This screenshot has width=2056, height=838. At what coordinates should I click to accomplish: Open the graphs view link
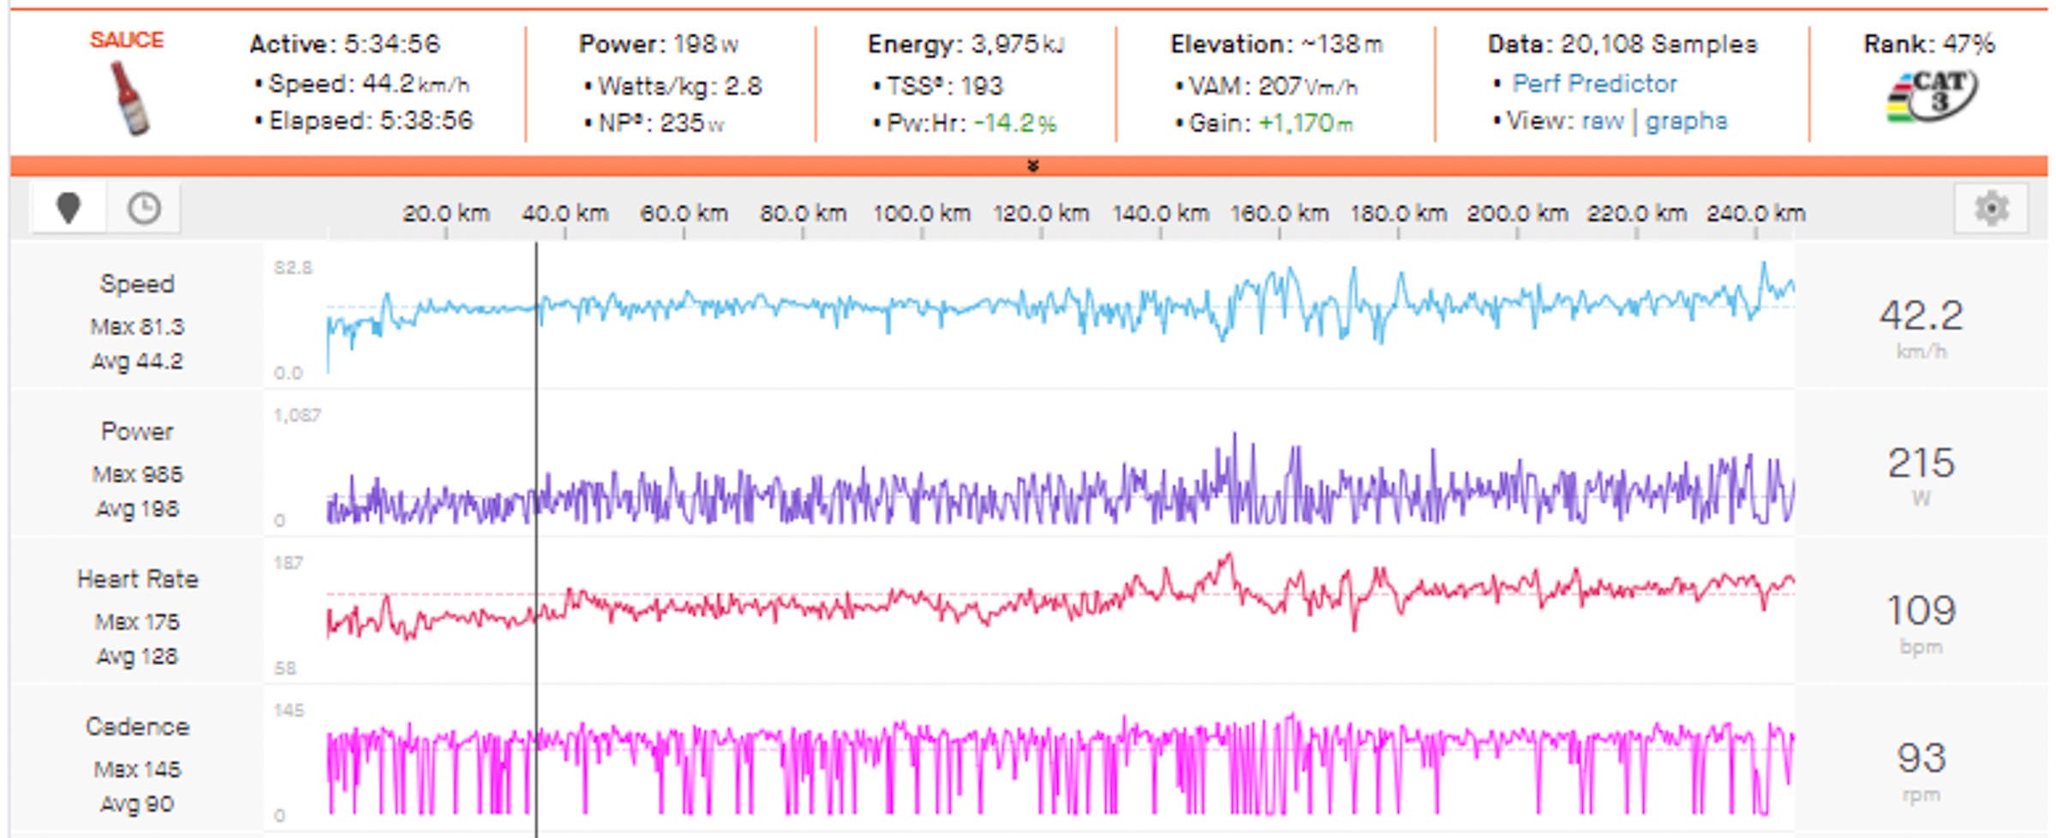(x=1686, y=121)
